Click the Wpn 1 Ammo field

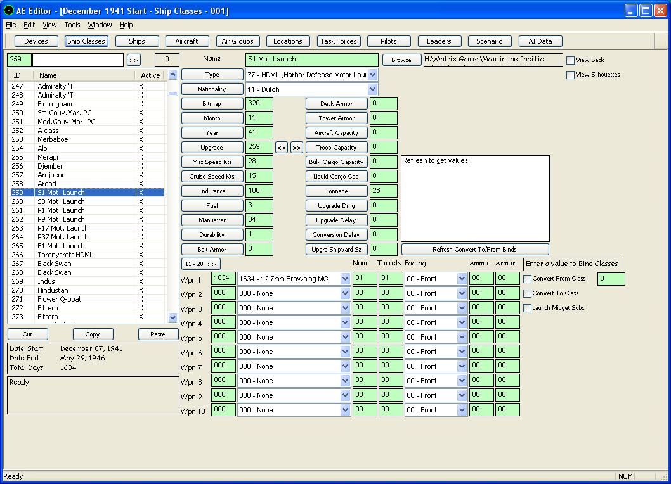click(481, 278)
